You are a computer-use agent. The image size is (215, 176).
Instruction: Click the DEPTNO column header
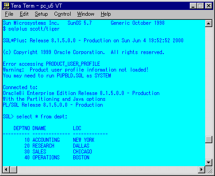pos(22,128)
